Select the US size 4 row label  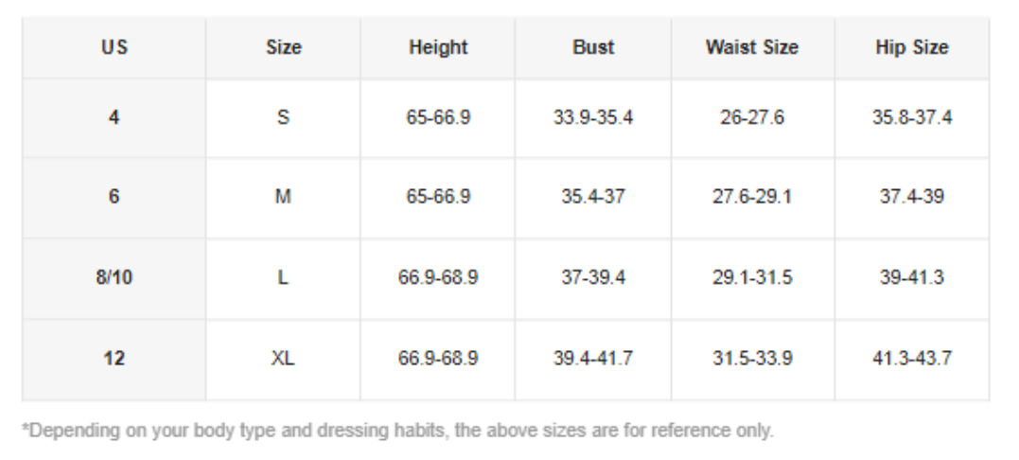[x=114, y=118]
